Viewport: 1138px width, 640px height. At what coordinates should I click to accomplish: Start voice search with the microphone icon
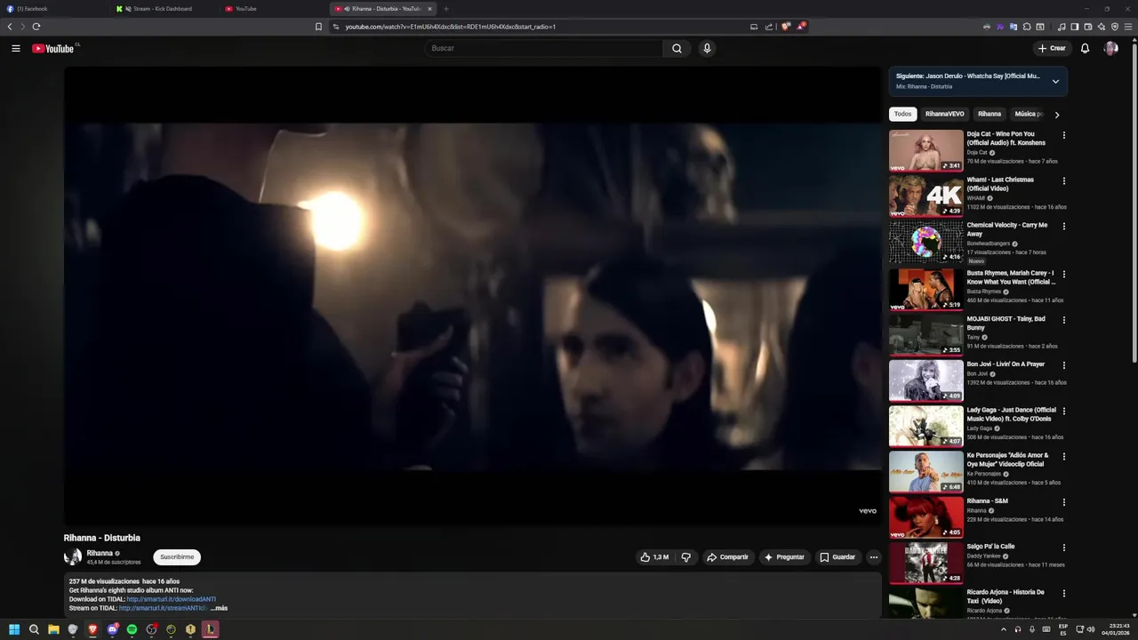[x=707, y=48]
